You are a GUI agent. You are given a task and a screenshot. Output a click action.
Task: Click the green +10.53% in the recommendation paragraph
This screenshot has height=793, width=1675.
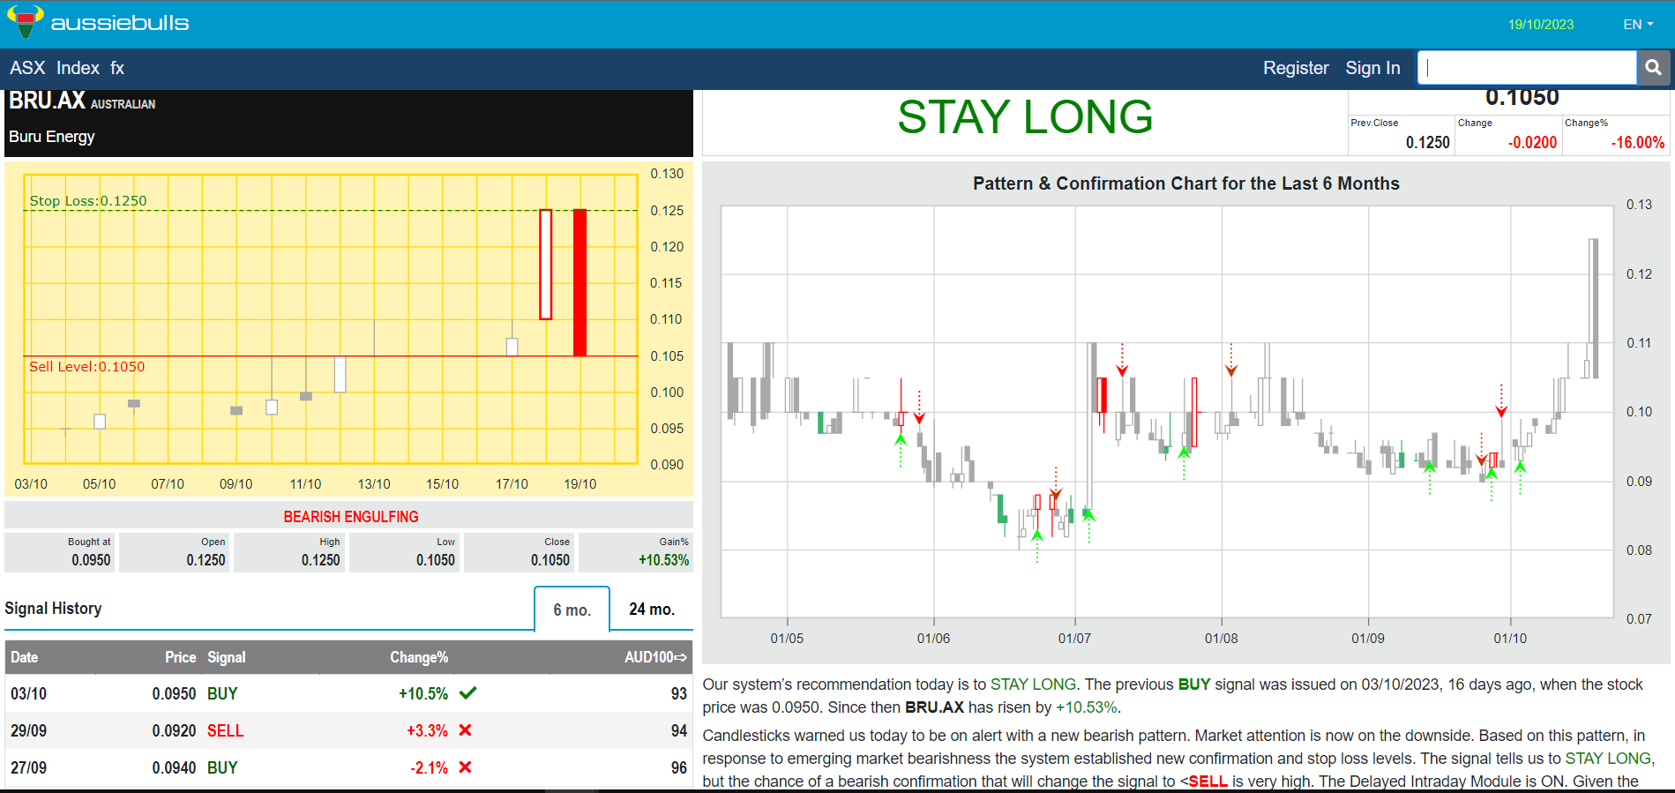point(1087,707)
